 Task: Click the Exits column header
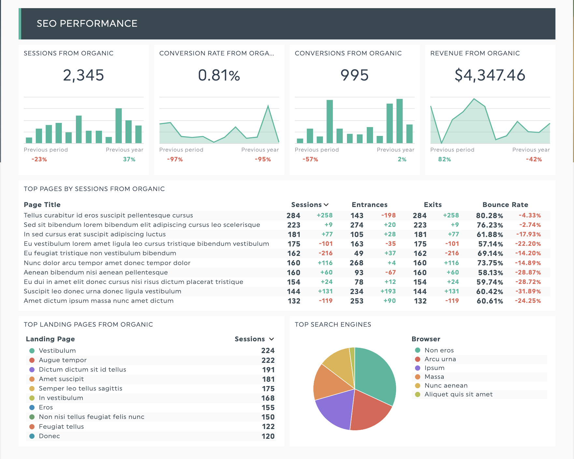(433, 205)
